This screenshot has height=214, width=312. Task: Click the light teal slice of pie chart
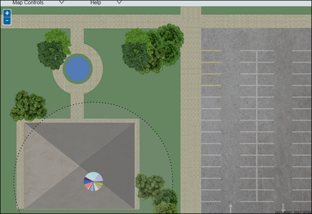click(92, 176)
